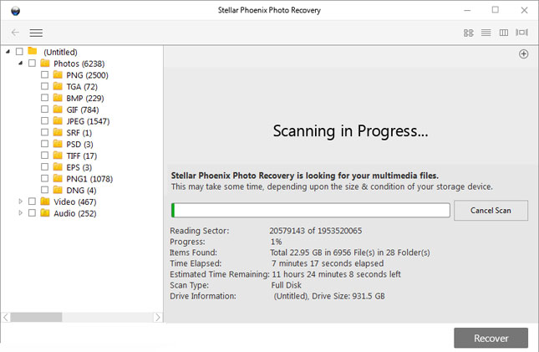Click the back arrow icon
539x352 pixels.
pos(15,33)
